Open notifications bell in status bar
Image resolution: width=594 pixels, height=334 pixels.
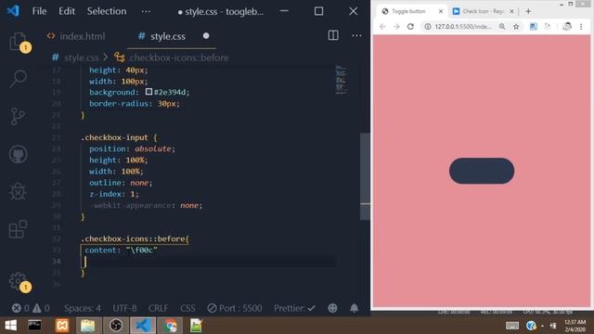pos(355,308)
